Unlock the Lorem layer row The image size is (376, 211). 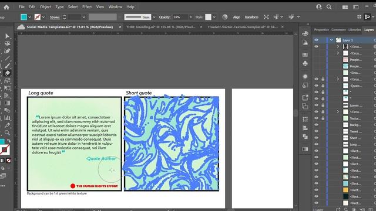click(323, 105)
